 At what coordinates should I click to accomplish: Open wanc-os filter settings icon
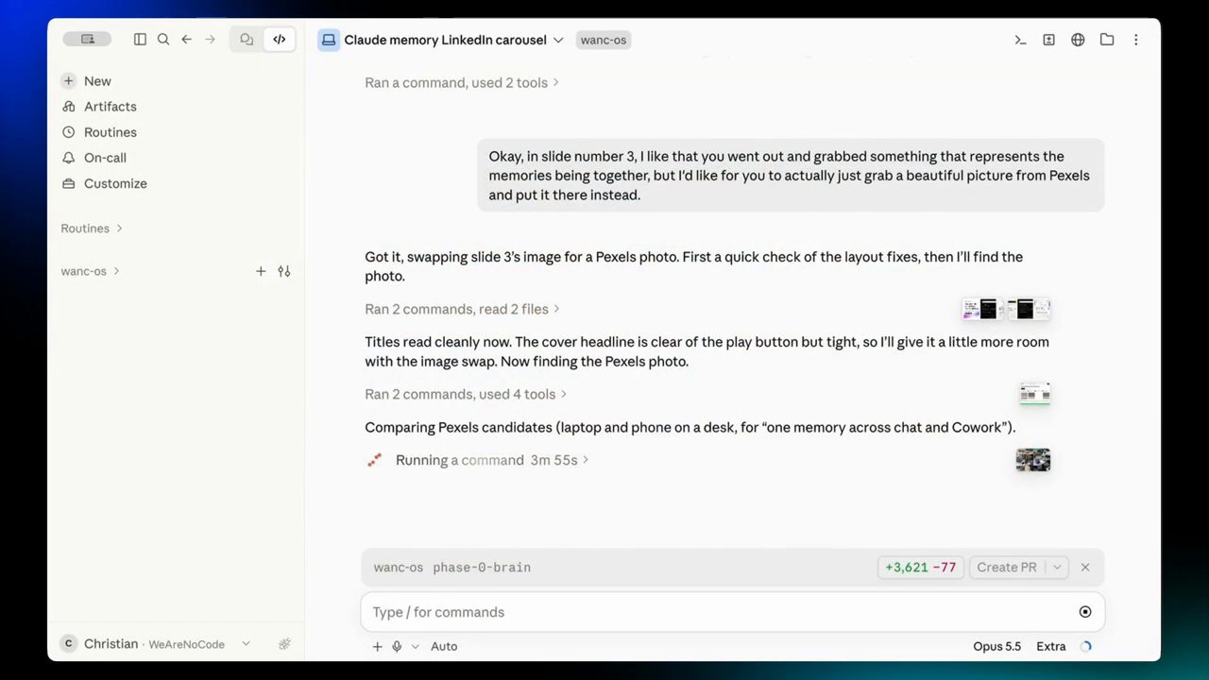pos(284,271)
